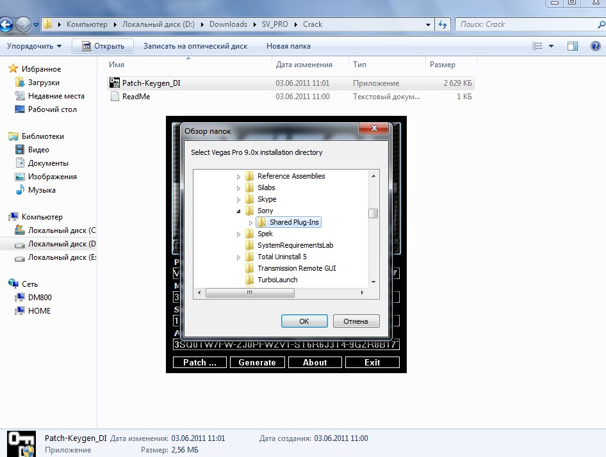Select Локальный диск (C in sidebar

(x=61, y=230)
